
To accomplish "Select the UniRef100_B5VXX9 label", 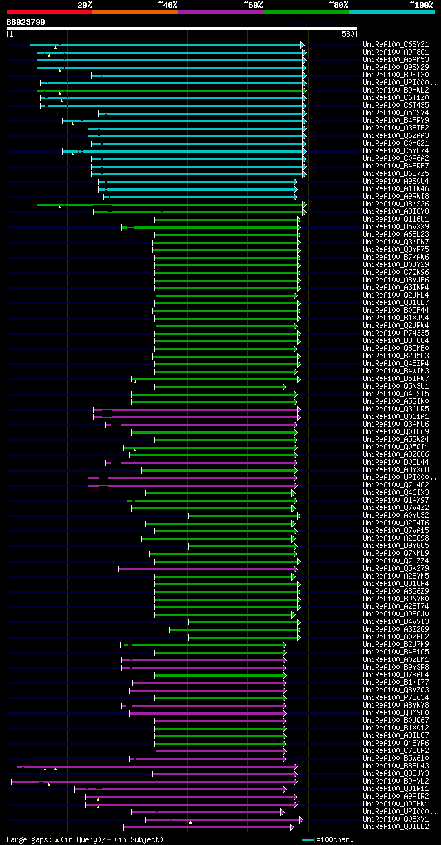I will click(396, 226).
